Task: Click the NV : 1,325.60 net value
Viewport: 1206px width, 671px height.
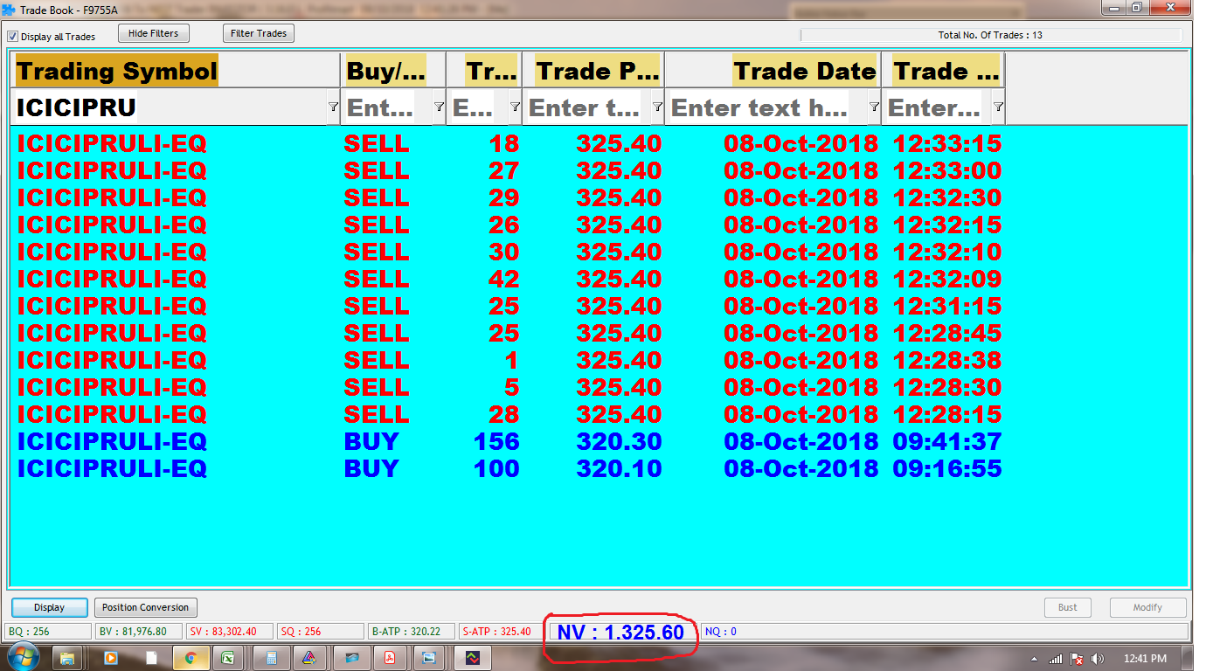Action: (620, 633)
